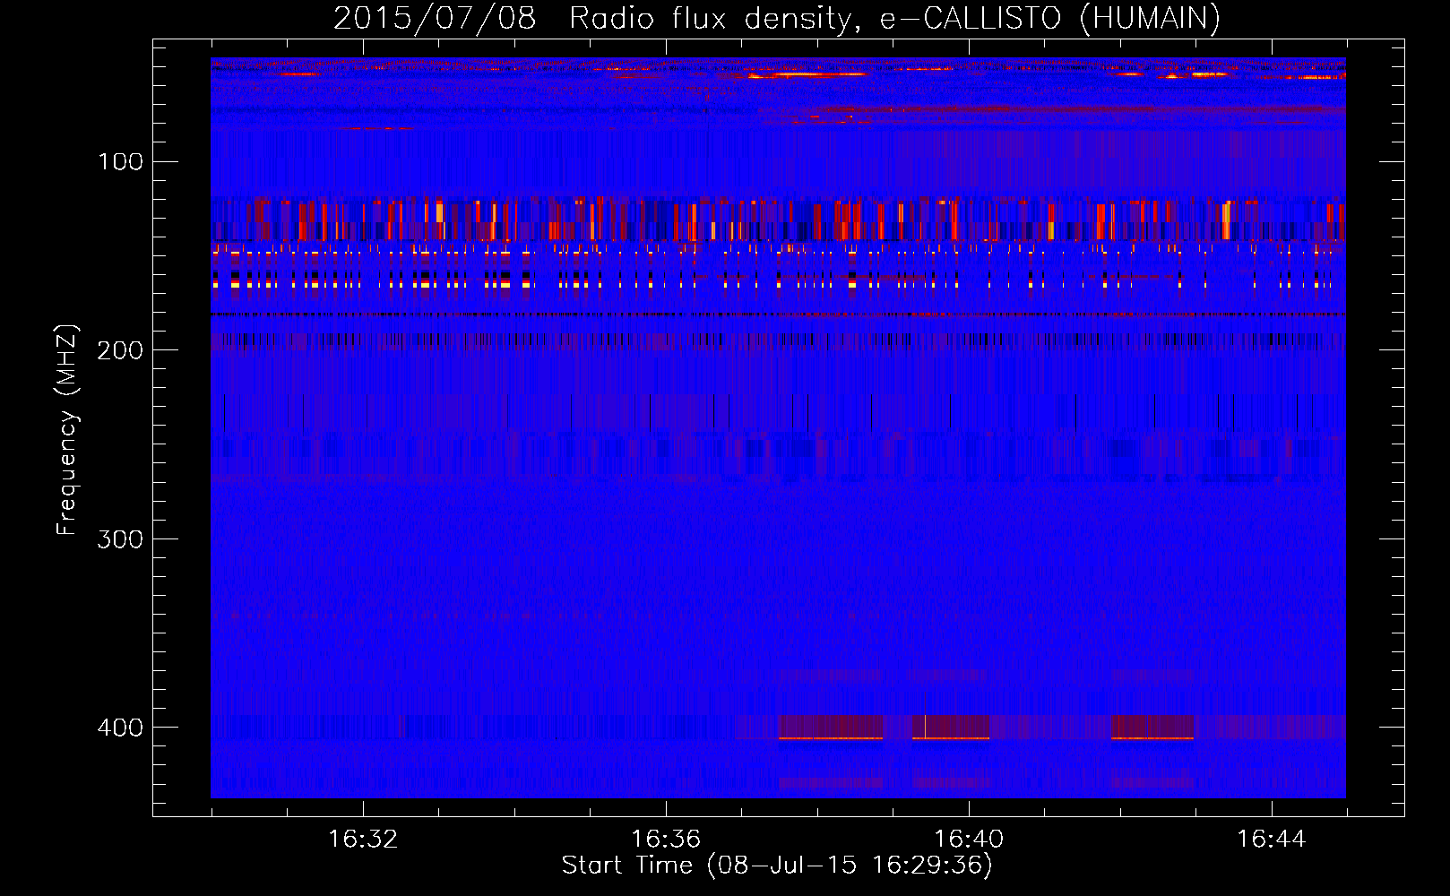Screen dimensions: 1450x896
Task: Click the 16:32 time tick label
Action: pos(363,840)
